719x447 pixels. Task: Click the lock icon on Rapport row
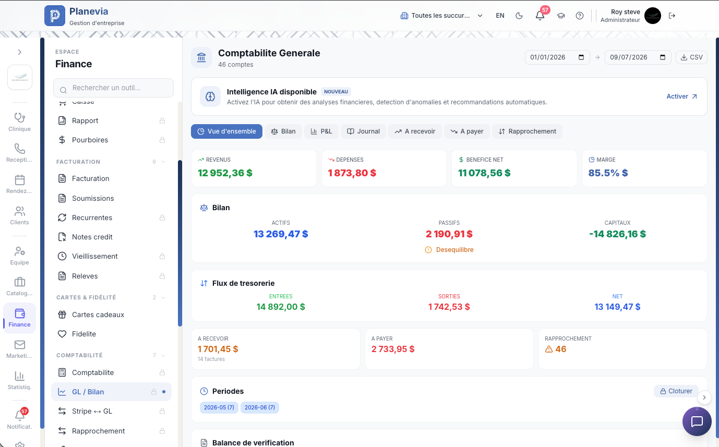pyautogui.click(x=162, y=120)
